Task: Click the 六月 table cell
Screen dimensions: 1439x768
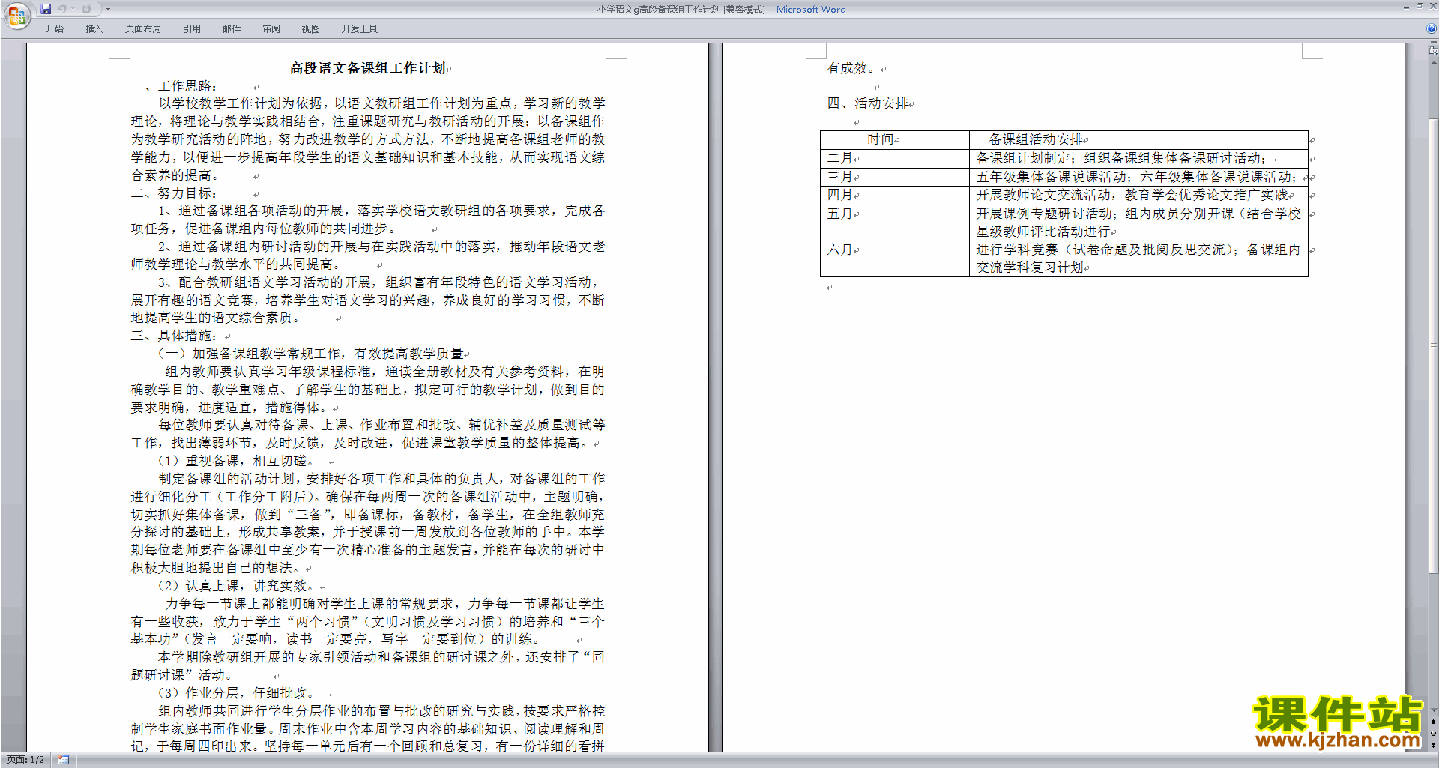Action: click(x=895, y=258)
